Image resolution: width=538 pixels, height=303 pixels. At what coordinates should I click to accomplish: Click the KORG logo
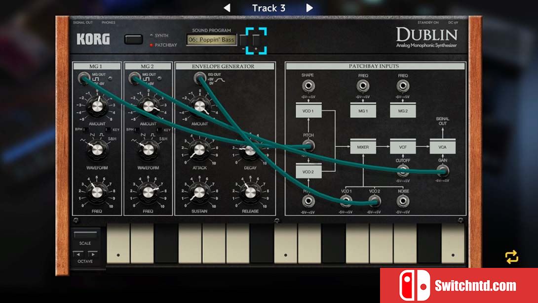tap(93, 39)
